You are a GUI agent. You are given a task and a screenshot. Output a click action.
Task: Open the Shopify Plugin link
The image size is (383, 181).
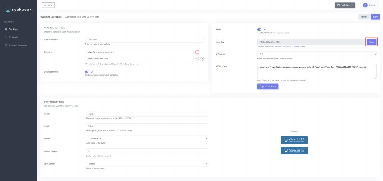coord(296,46)
